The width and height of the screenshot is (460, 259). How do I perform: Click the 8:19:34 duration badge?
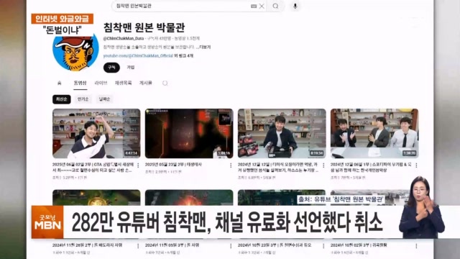316,153
